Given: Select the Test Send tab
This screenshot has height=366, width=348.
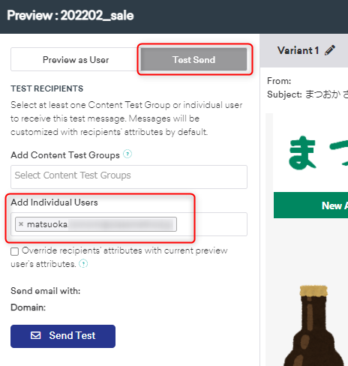Looking at the screenshot, I should 194,59.
